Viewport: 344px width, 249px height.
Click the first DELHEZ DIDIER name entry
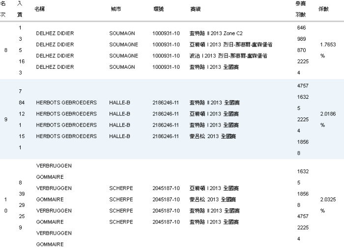click(x=55, y=33)
